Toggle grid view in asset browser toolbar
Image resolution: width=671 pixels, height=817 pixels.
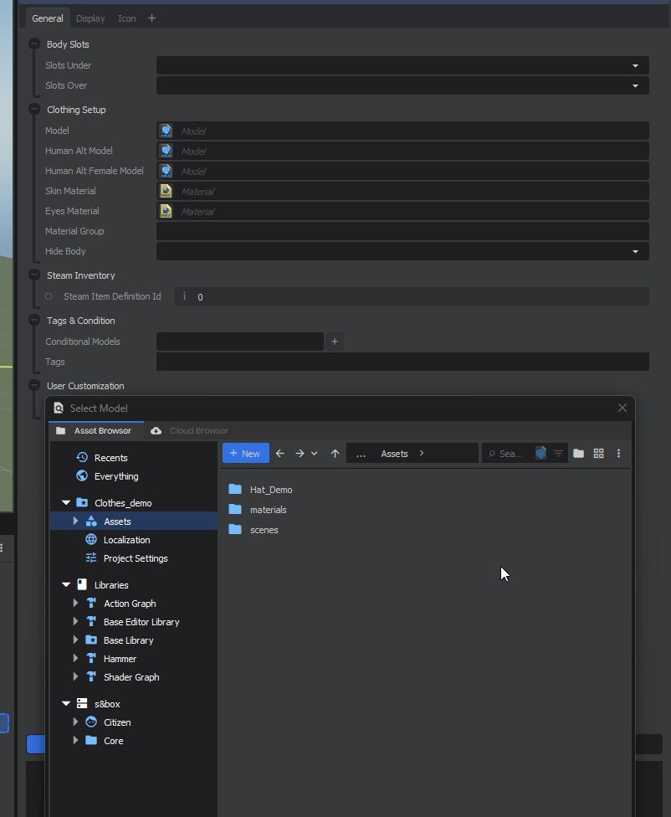pos(598,454)
